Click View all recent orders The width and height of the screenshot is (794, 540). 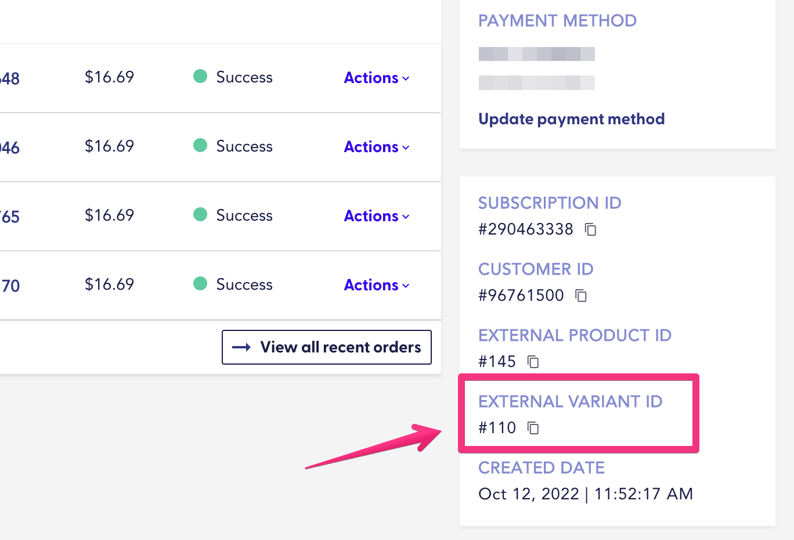pos(326,347)
